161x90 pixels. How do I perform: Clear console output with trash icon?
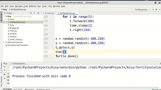click(8, 83)
